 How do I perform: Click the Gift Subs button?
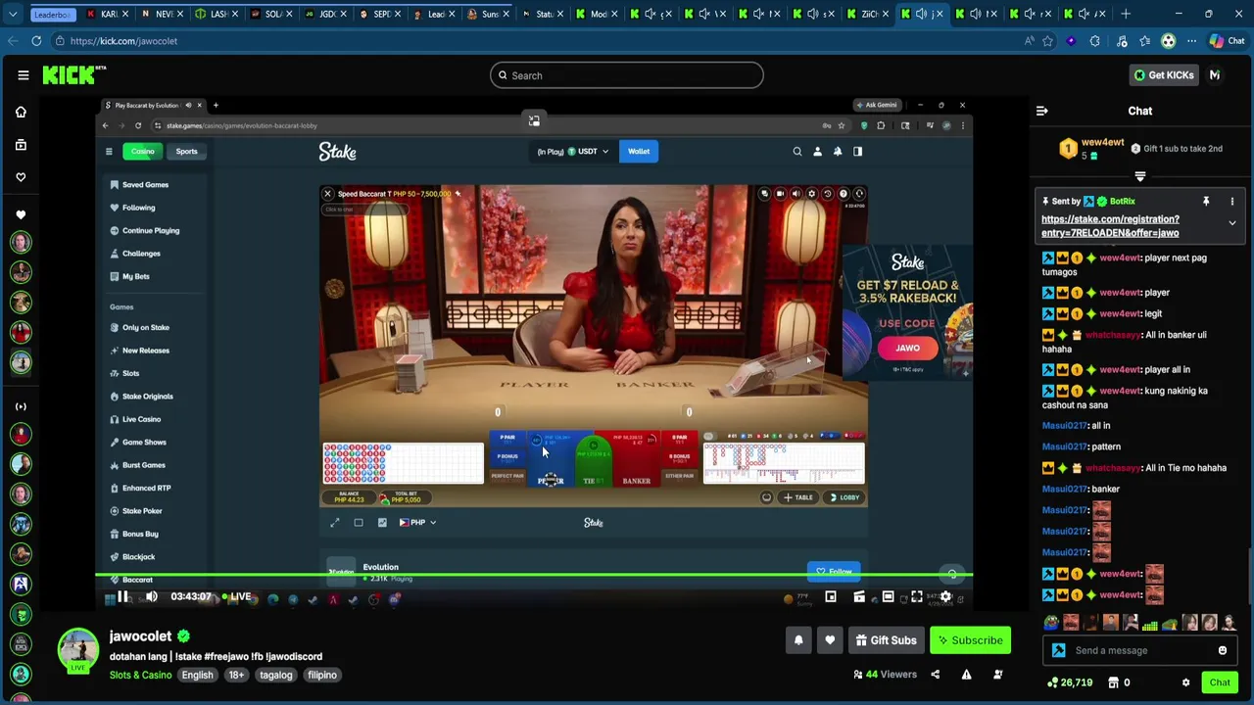[x=886, y=640]
